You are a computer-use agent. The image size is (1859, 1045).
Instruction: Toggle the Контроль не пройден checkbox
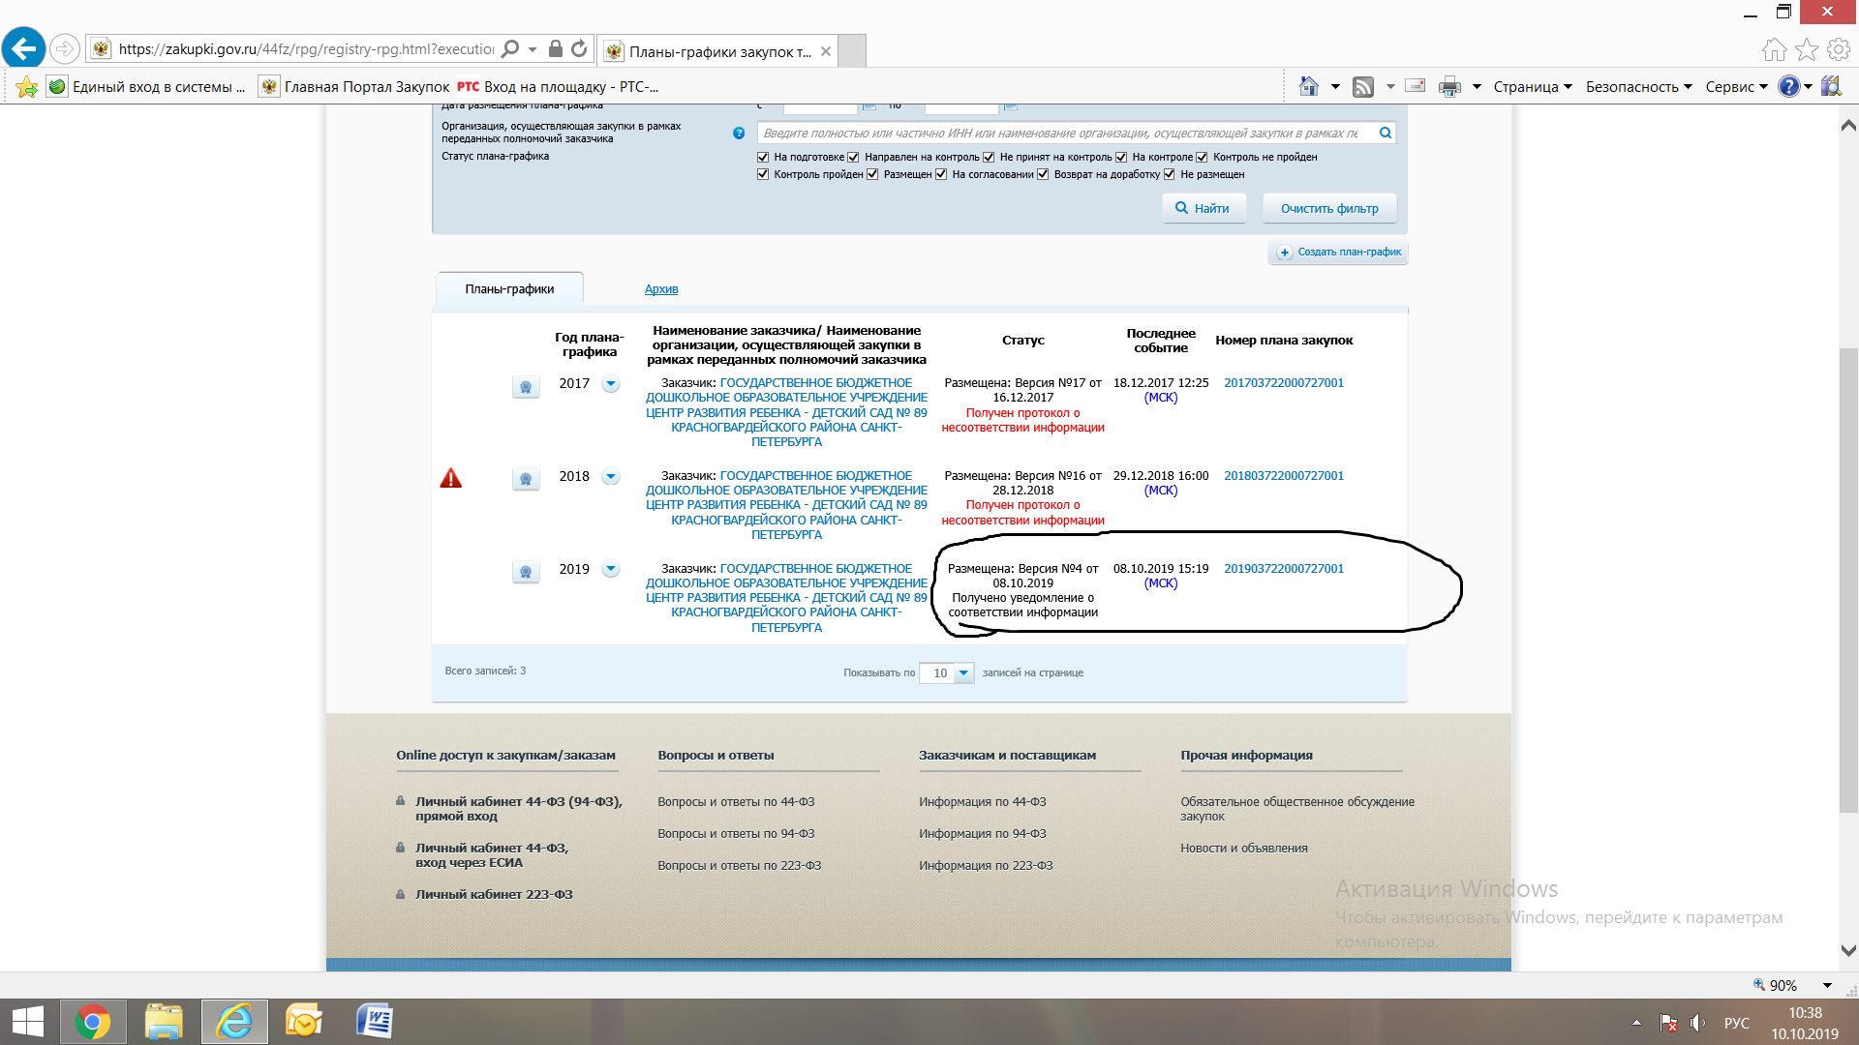coord(1202,157)
